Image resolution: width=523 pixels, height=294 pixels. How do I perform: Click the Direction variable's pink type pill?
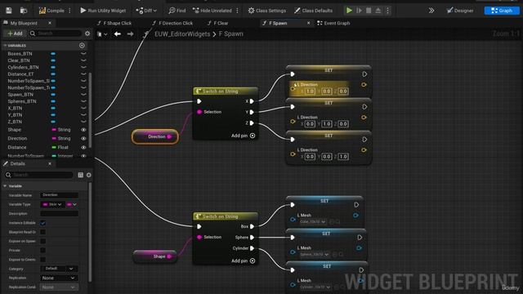click(x=54, y=138)
